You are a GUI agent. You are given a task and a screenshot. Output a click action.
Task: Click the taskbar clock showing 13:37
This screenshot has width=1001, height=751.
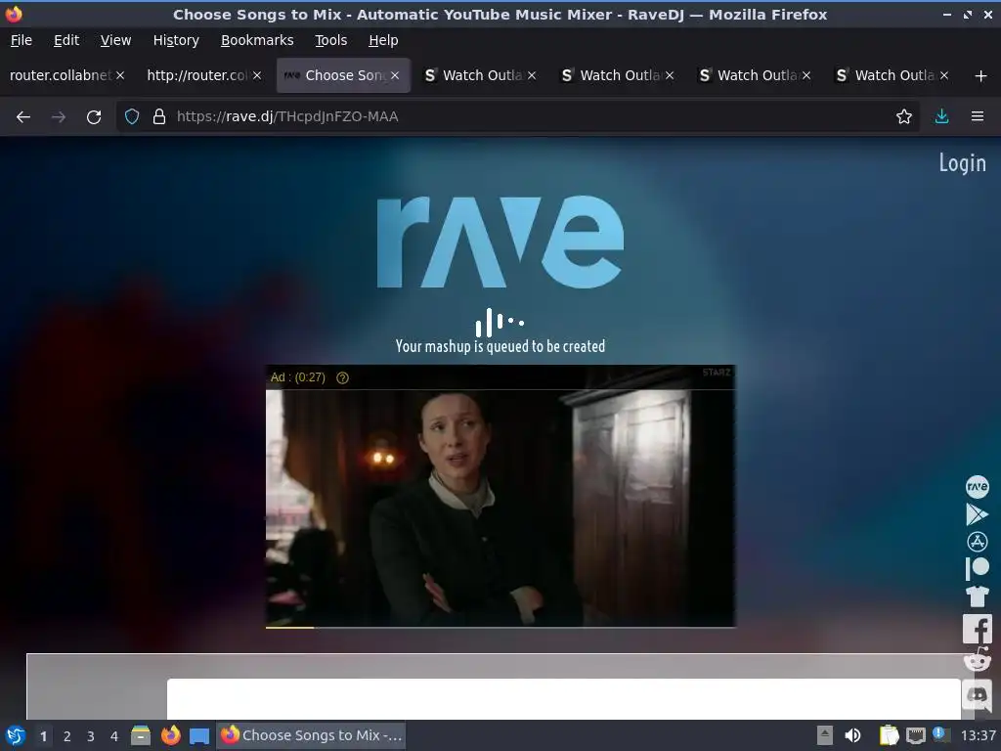(978, 736)
